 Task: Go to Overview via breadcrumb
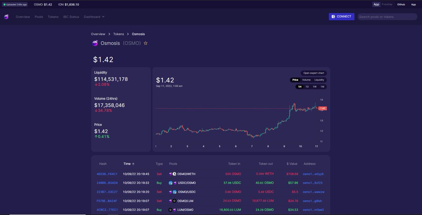click(98, 34)
